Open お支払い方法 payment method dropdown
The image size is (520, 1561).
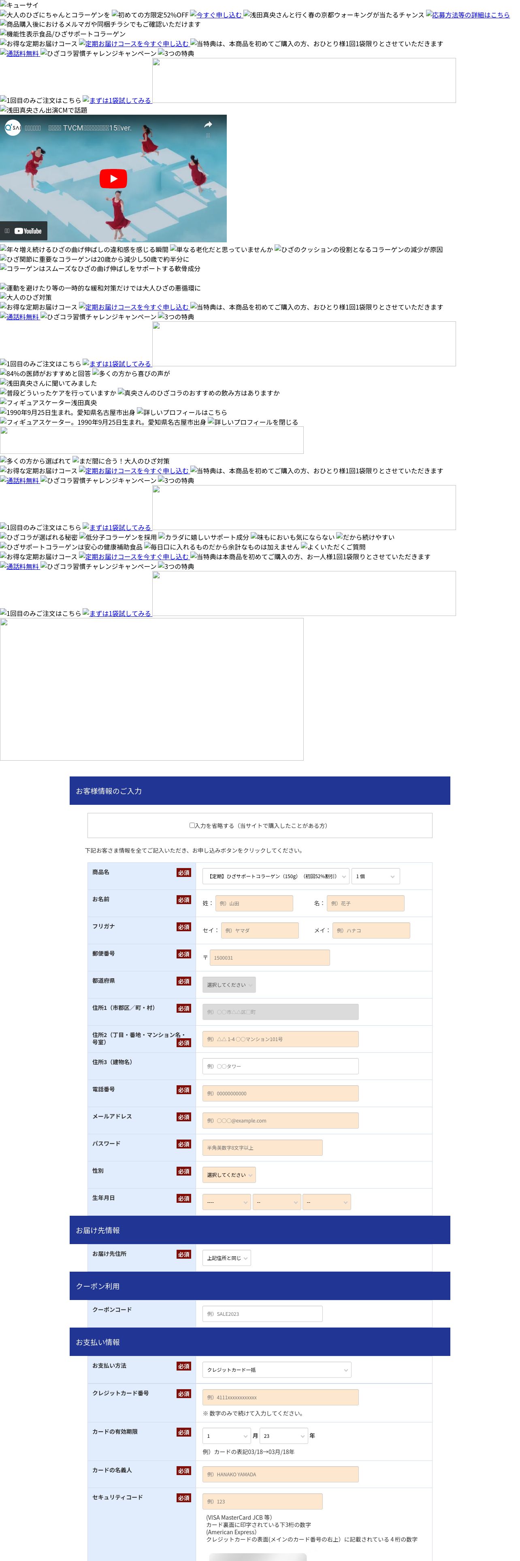click(277, 1369)
